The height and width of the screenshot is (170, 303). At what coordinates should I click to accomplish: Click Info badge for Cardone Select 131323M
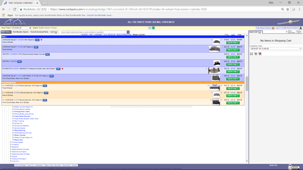pos(37,40)
